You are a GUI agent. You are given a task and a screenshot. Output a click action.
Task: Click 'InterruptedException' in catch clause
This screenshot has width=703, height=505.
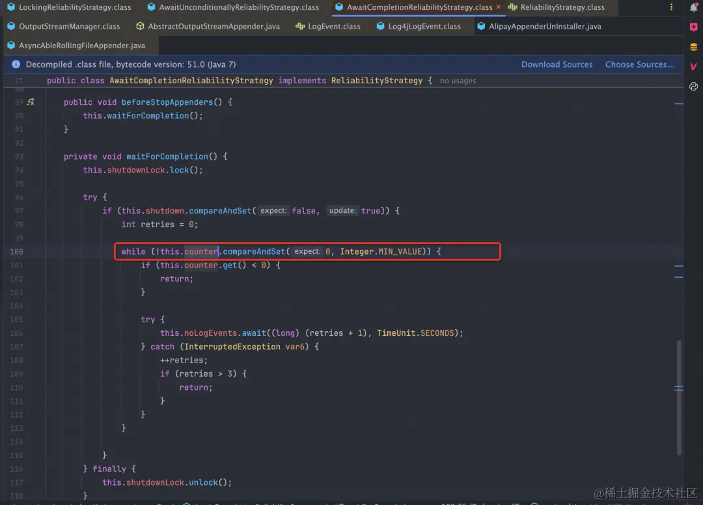coord(232,347)
